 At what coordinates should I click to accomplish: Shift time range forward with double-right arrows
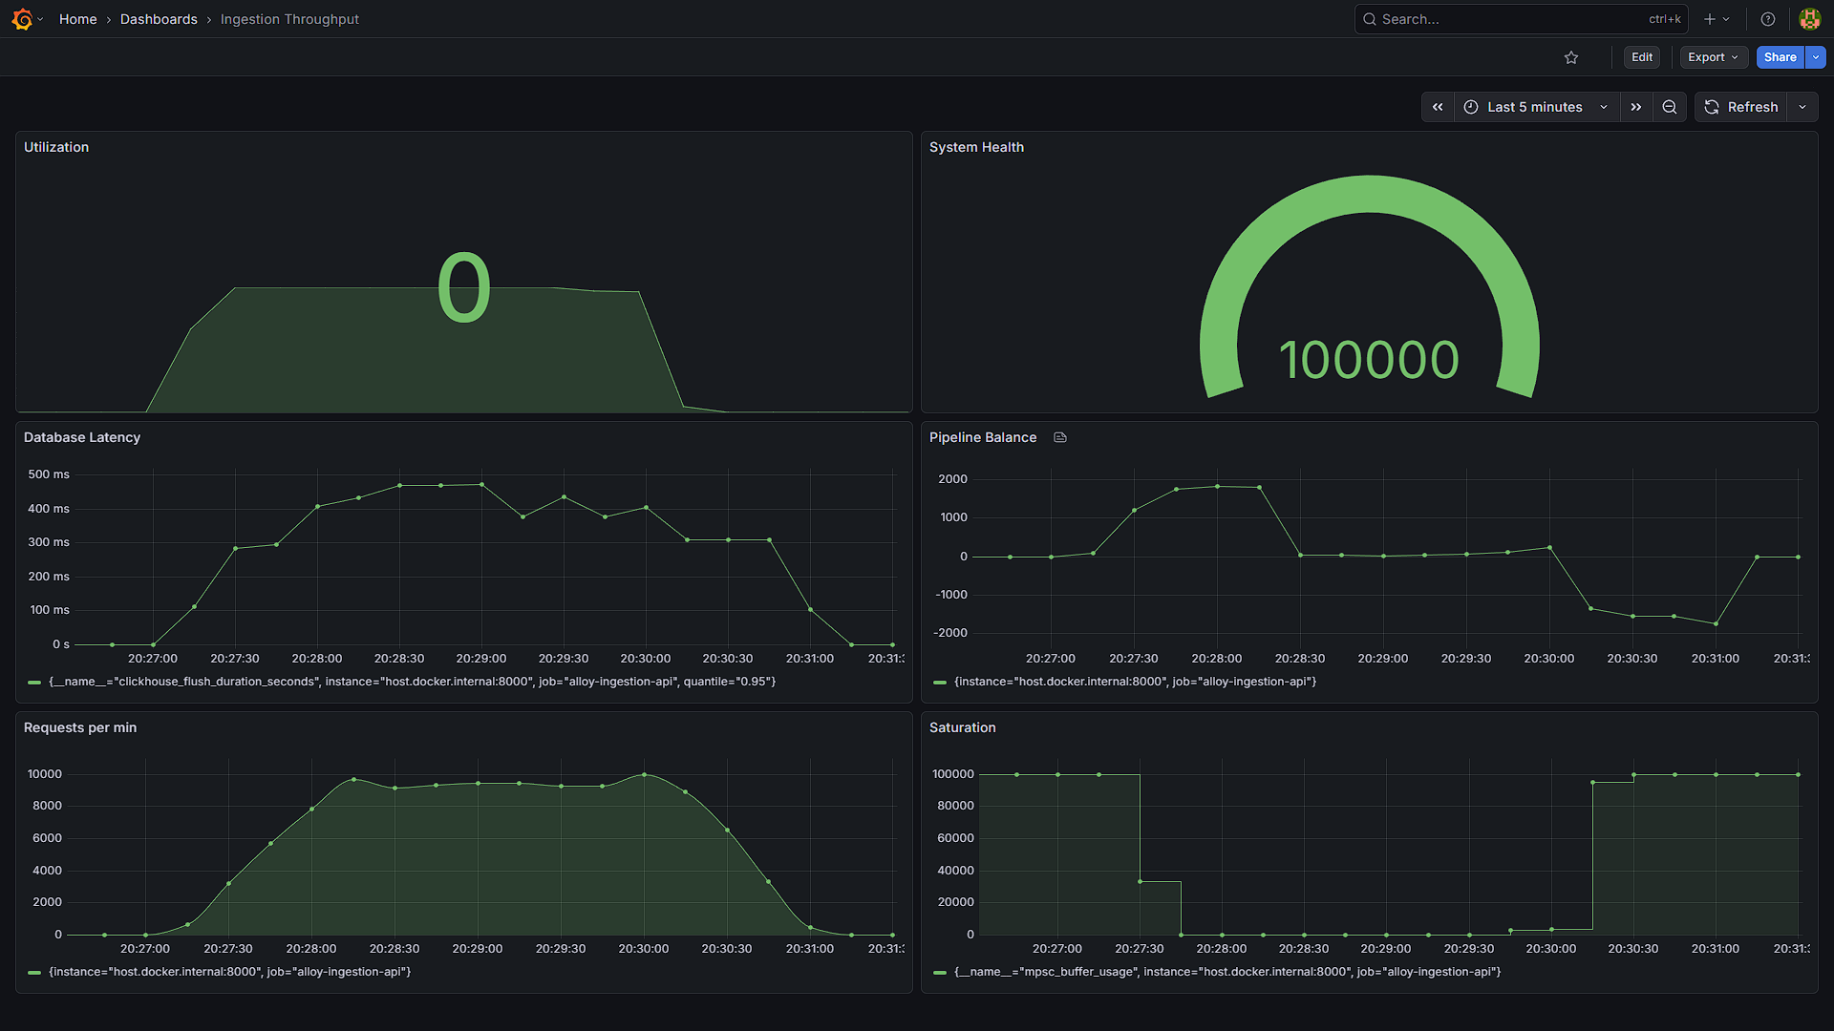click(1636, 107)
